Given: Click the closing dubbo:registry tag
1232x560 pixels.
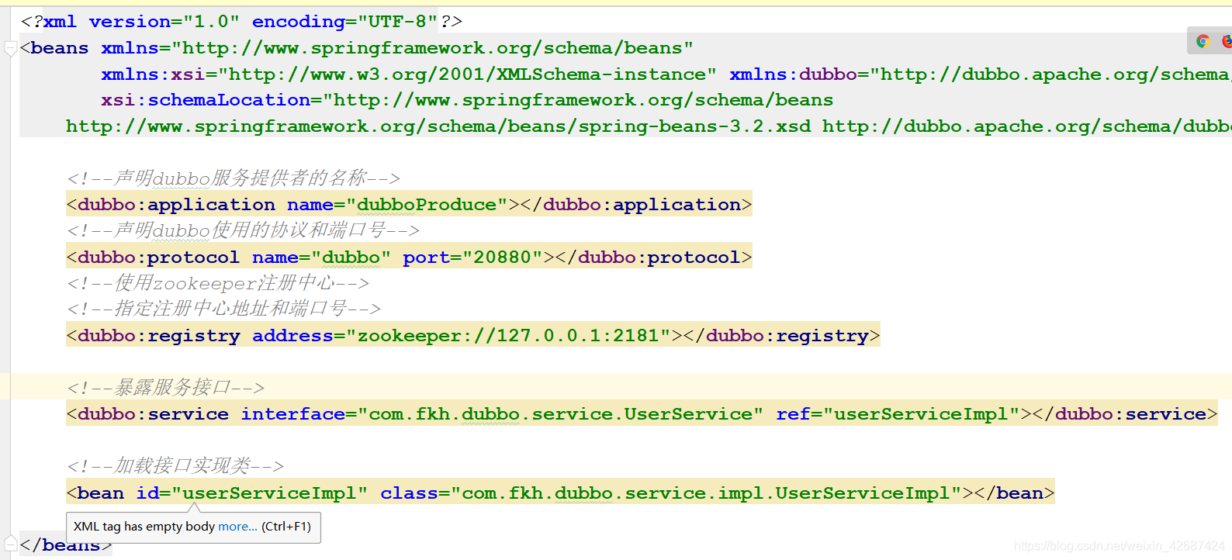Looking at the screenshot, I should tap(781, 336).
